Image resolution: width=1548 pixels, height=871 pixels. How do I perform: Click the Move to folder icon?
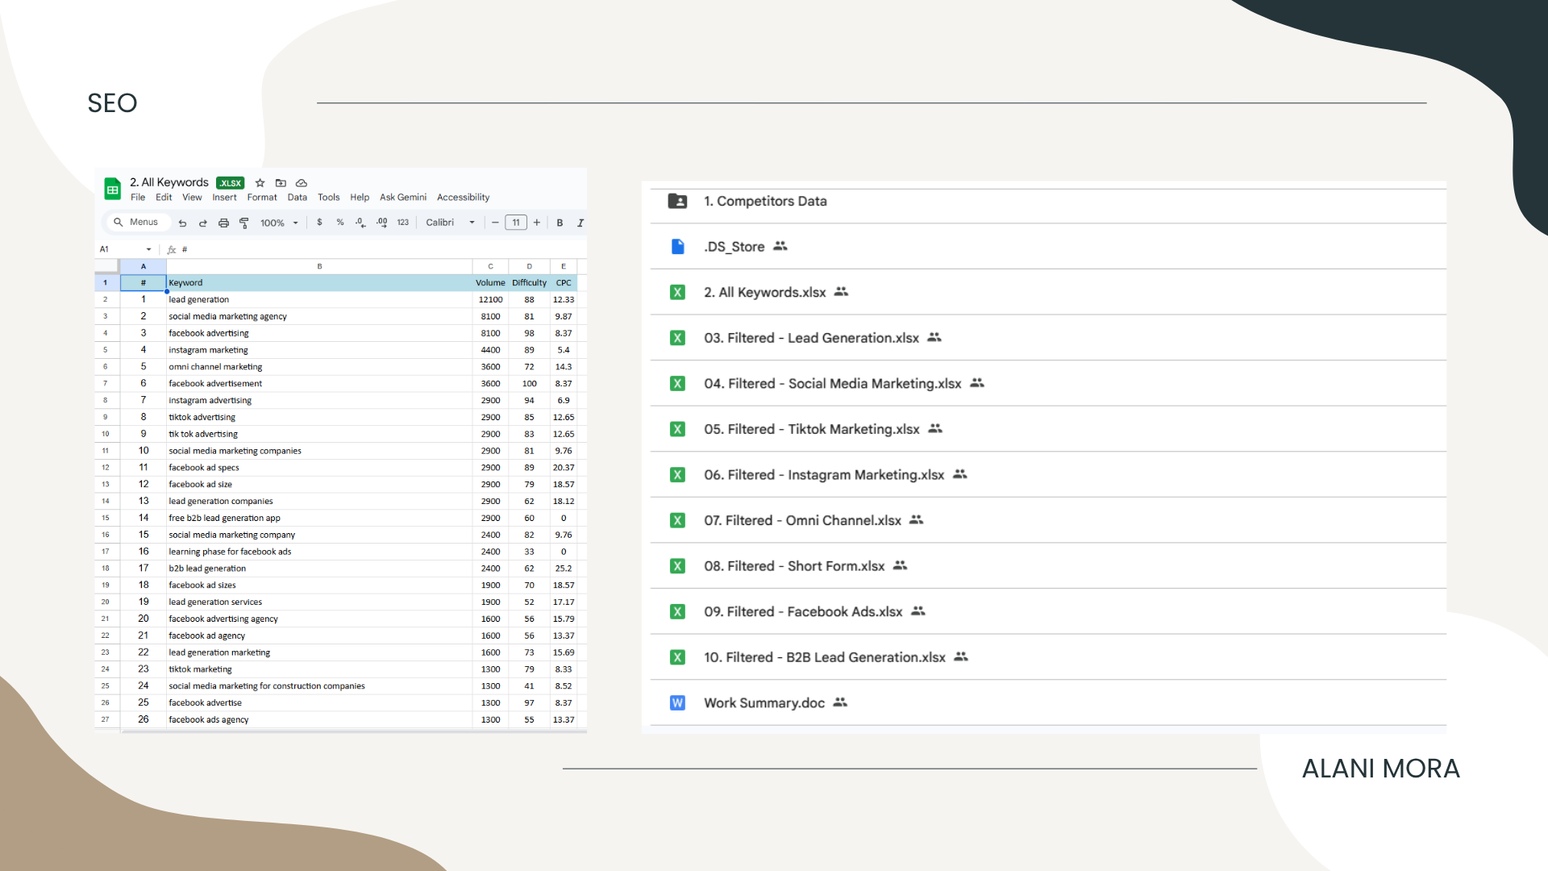click(281, 183)
